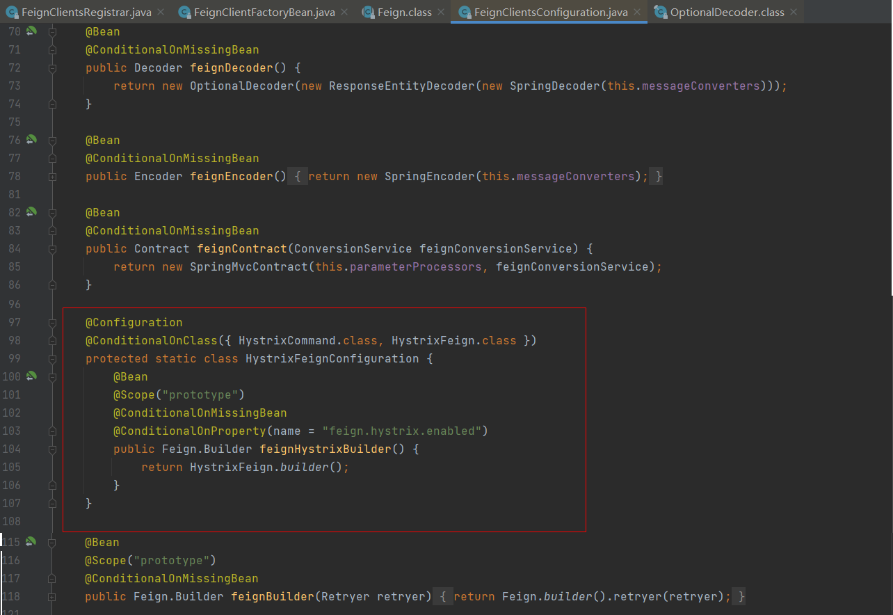Collapse the annotation fold marker on line 97
Viewport: 893px width, 615px height.
pos(52,323)
